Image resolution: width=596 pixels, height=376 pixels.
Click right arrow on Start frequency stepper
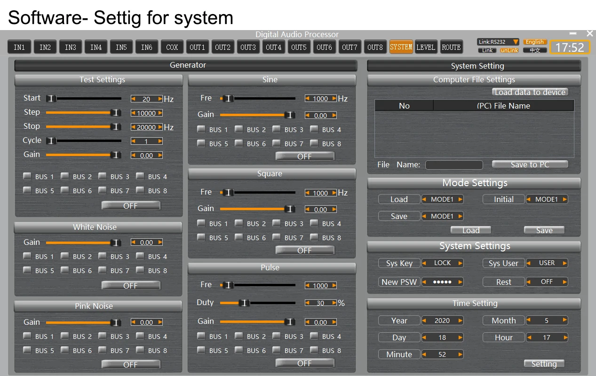point(160,99)
